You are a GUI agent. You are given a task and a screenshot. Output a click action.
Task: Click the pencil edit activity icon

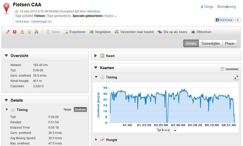(8, 32)
